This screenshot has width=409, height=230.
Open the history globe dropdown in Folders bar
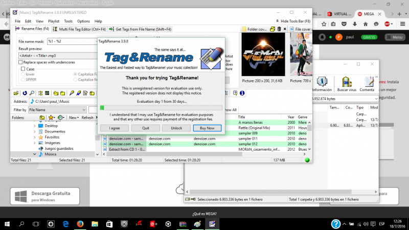[x=61, y=118]
